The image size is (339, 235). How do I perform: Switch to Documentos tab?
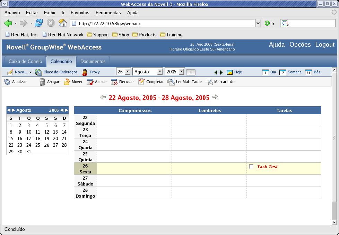click(x=93, y=61)
